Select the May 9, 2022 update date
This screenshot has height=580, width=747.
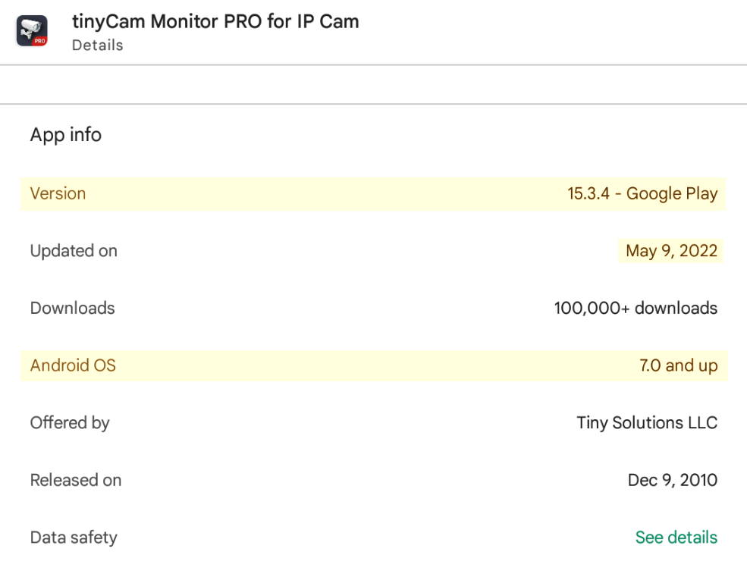click(671, 251)
